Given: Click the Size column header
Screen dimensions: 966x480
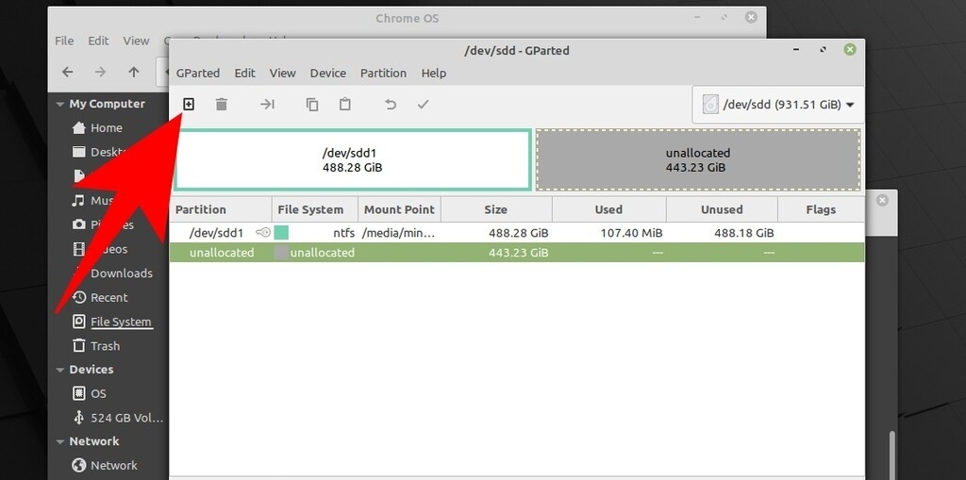Looking at the screenshot, I should pos(496,209).
